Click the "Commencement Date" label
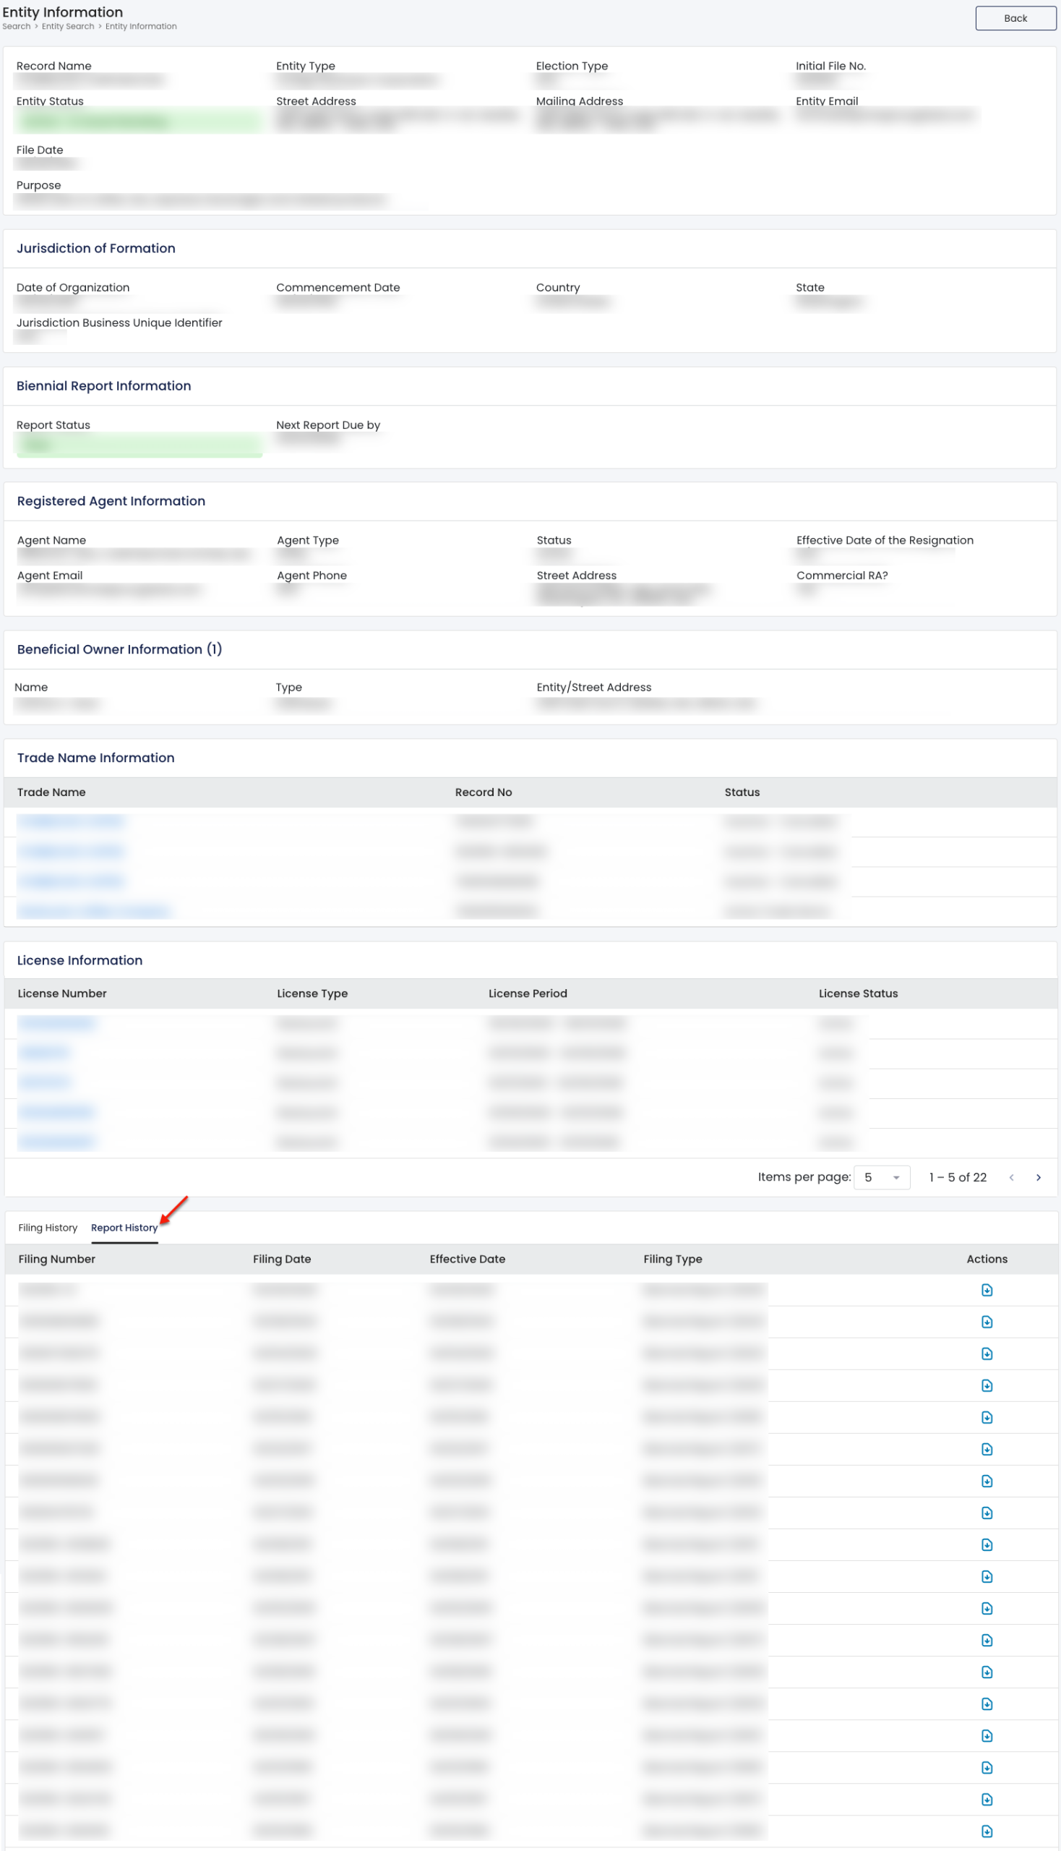Image resolution: width=1061 pixels, height=1851 pixels. 338,287
